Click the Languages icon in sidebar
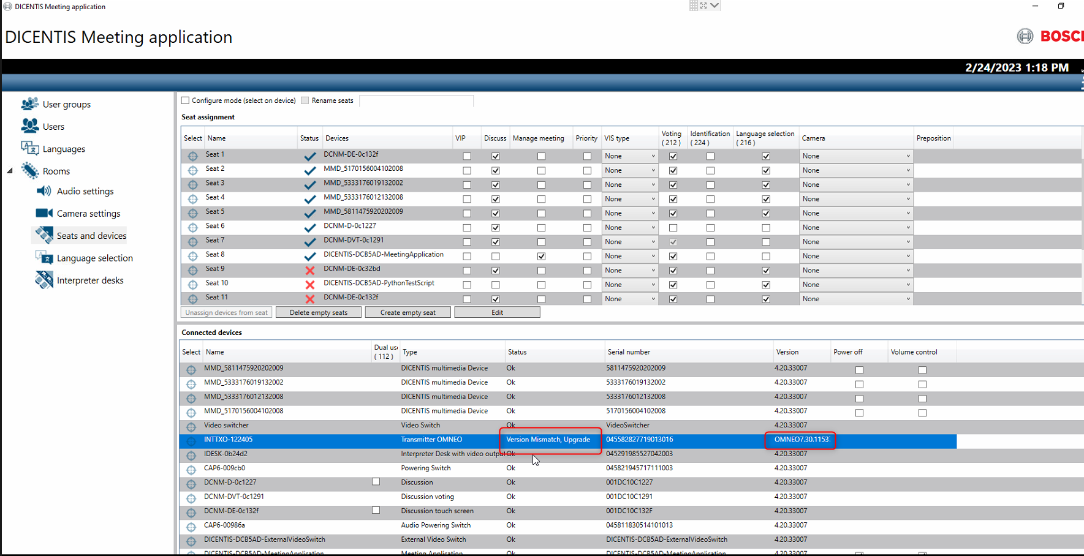Image resolution: width=1084 pixels, height=556 pixels. [x=29, y=149]
